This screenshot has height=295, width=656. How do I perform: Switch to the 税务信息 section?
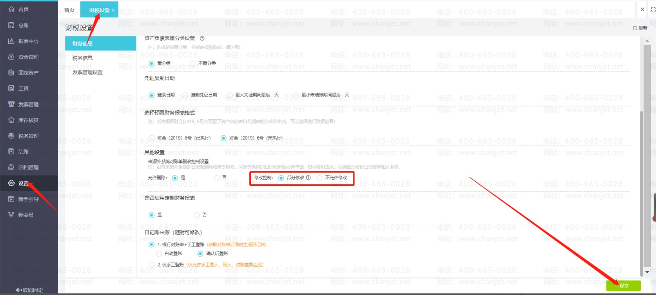point(82,58)
